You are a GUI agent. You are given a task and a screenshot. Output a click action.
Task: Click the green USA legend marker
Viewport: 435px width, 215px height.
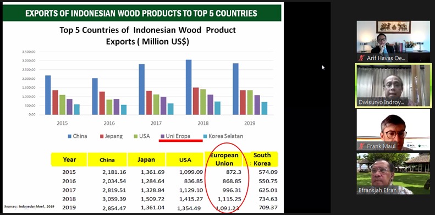pyautogui.click(x=136, y=136)
